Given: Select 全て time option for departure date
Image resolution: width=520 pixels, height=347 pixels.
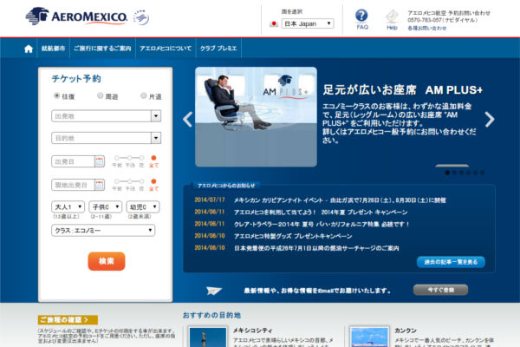Looking at the screenshot, I should tap(153, 158).
